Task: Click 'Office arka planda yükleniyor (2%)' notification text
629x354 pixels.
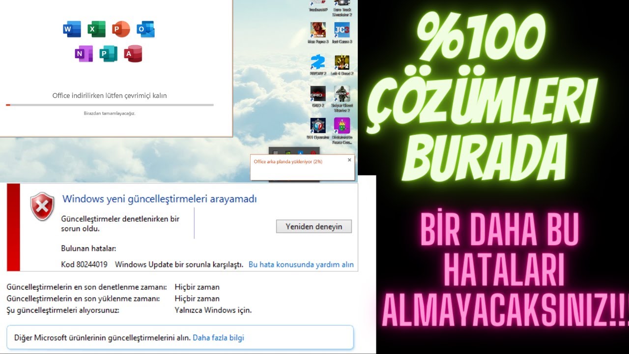Action: 288,162
